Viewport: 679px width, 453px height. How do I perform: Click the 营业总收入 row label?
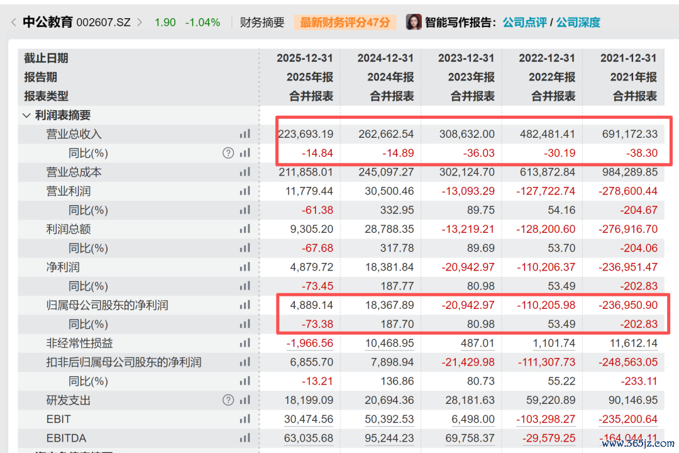pos(74,135)
